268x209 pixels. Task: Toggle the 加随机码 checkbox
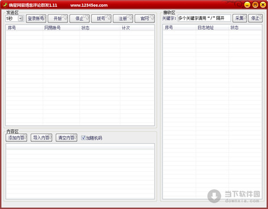(x=83, y=138)
